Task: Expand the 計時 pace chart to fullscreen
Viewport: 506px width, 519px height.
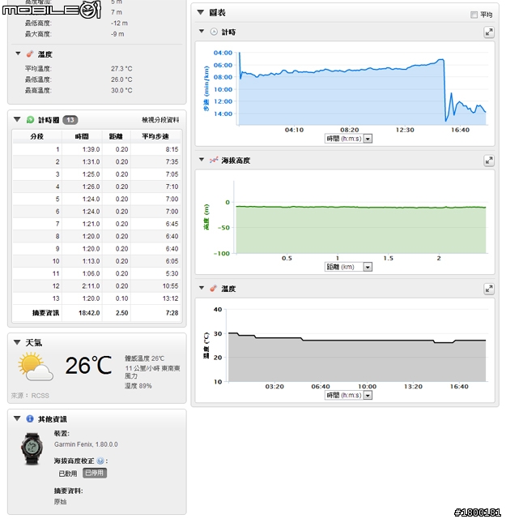Action: [x=488, y=32]
